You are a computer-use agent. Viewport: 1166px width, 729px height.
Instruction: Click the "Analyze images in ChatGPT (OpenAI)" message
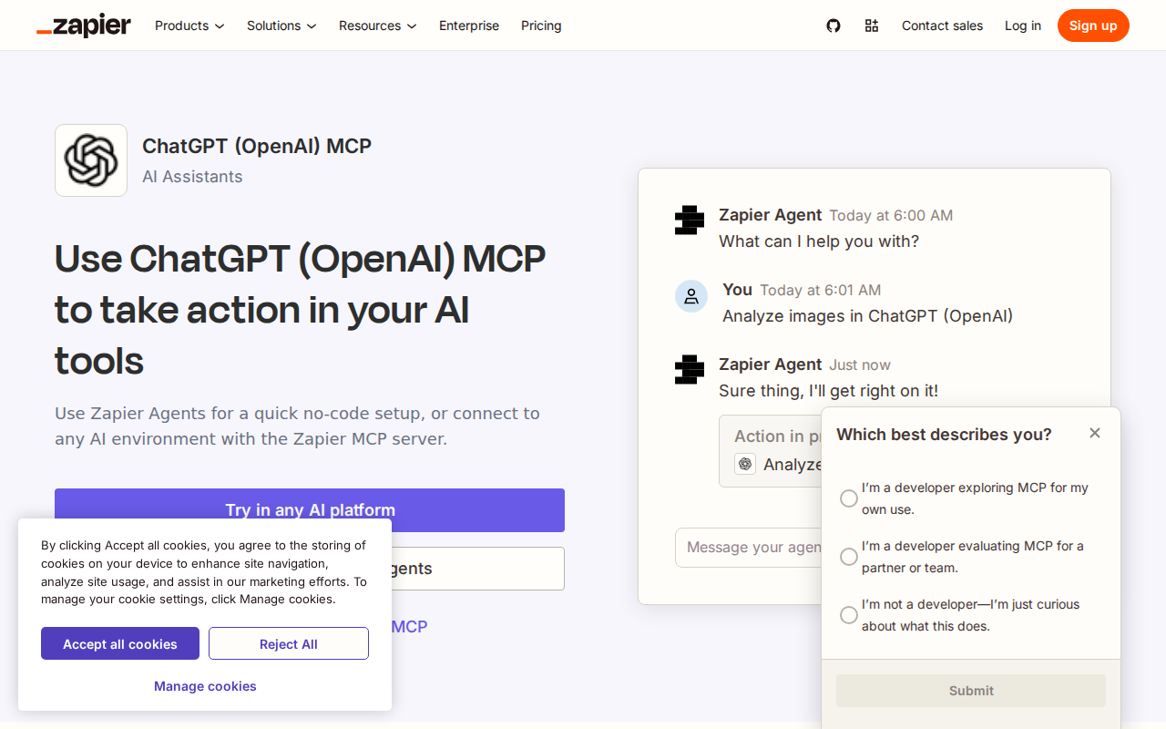click(x=867, y=316)
